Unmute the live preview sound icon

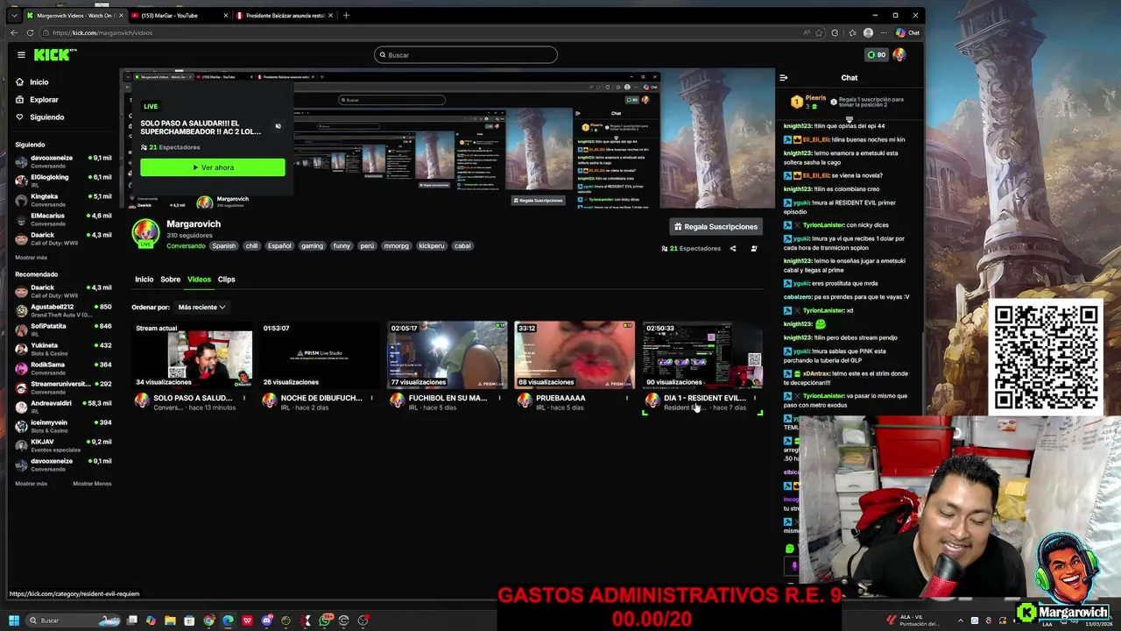(x=278, y=126)
